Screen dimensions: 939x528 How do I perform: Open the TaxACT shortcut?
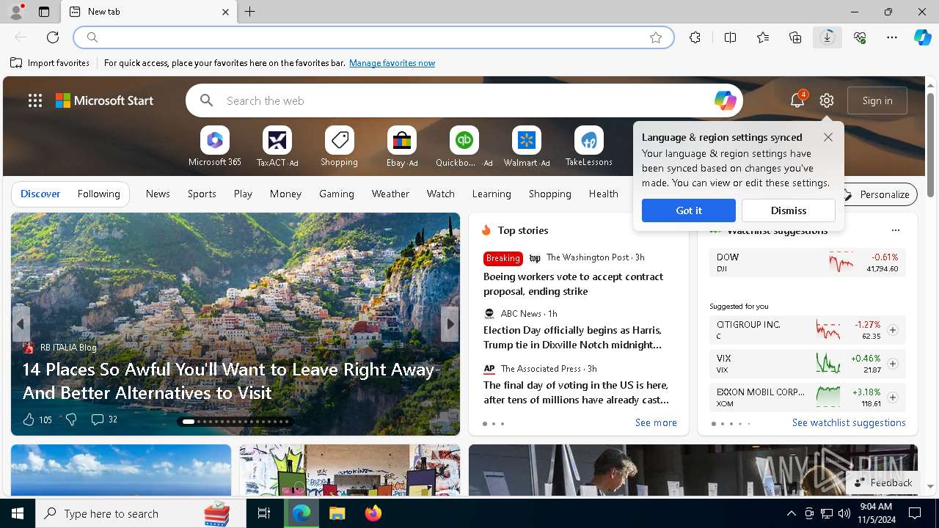coord(277,147)
